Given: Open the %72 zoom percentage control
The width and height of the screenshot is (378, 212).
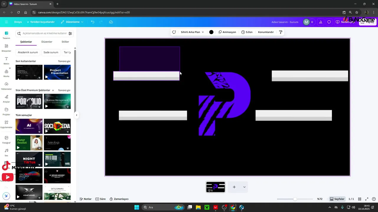Looking at the screenshot, I should pyautogui.click(x=320, y=199).
